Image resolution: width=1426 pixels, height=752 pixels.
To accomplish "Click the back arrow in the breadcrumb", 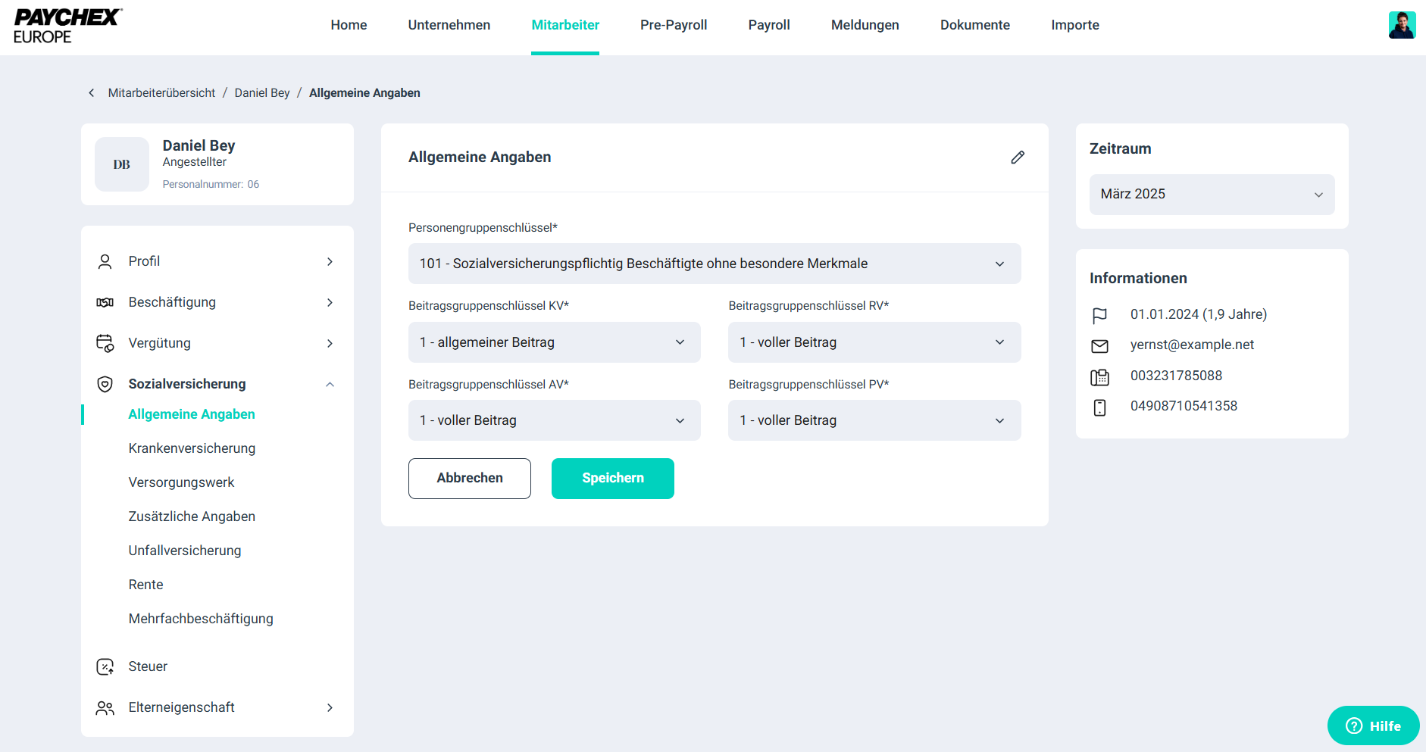I will (x=92, y=93).
